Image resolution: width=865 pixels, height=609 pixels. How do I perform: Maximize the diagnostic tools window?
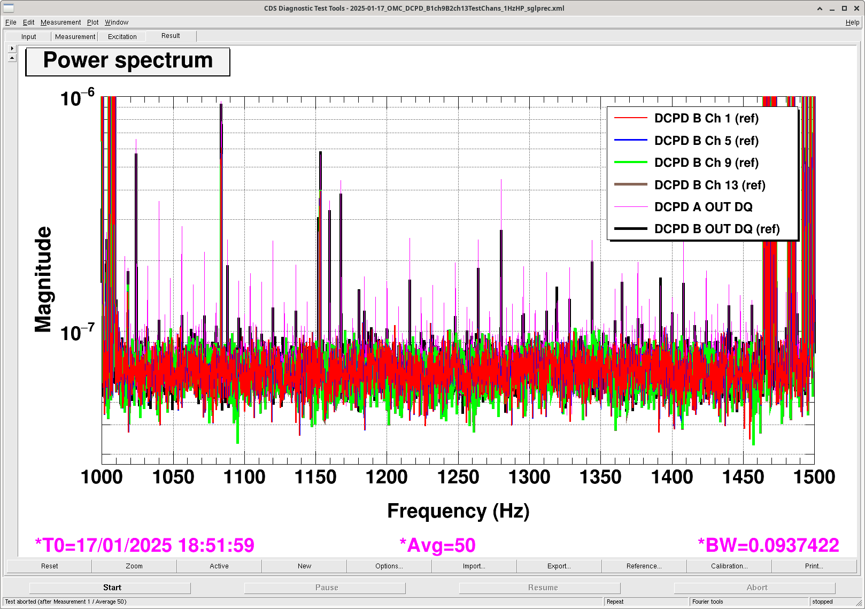tap(844, 9)
